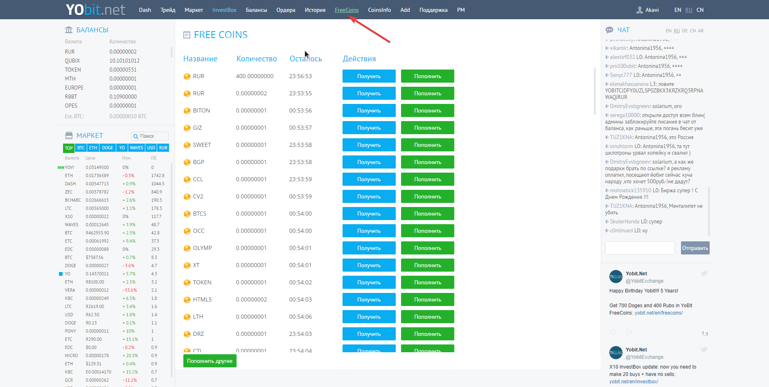Open the История menu item

pos(315,10)
